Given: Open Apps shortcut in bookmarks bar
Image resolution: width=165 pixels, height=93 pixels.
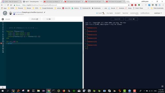Looking at the screenshot, I should pos(4,8).
